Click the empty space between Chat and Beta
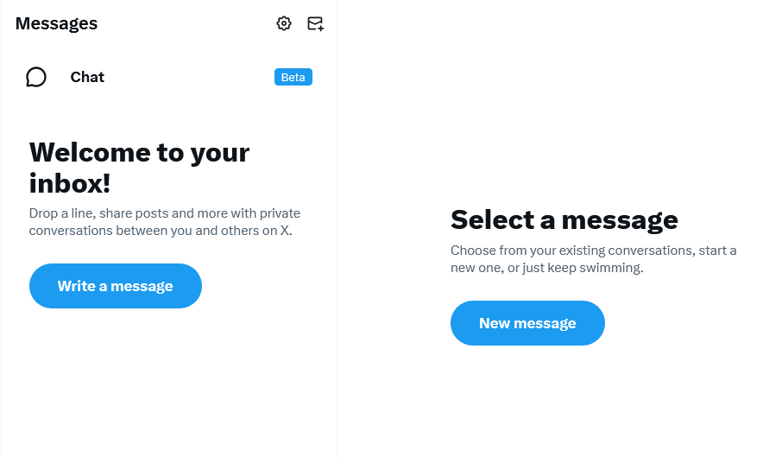 (x=190, y=77)
